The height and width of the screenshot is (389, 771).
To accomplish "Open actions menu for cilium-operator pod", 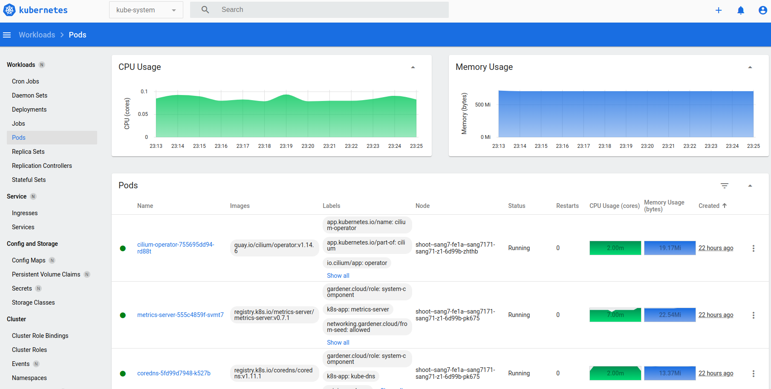I will (x=754, y=248).
